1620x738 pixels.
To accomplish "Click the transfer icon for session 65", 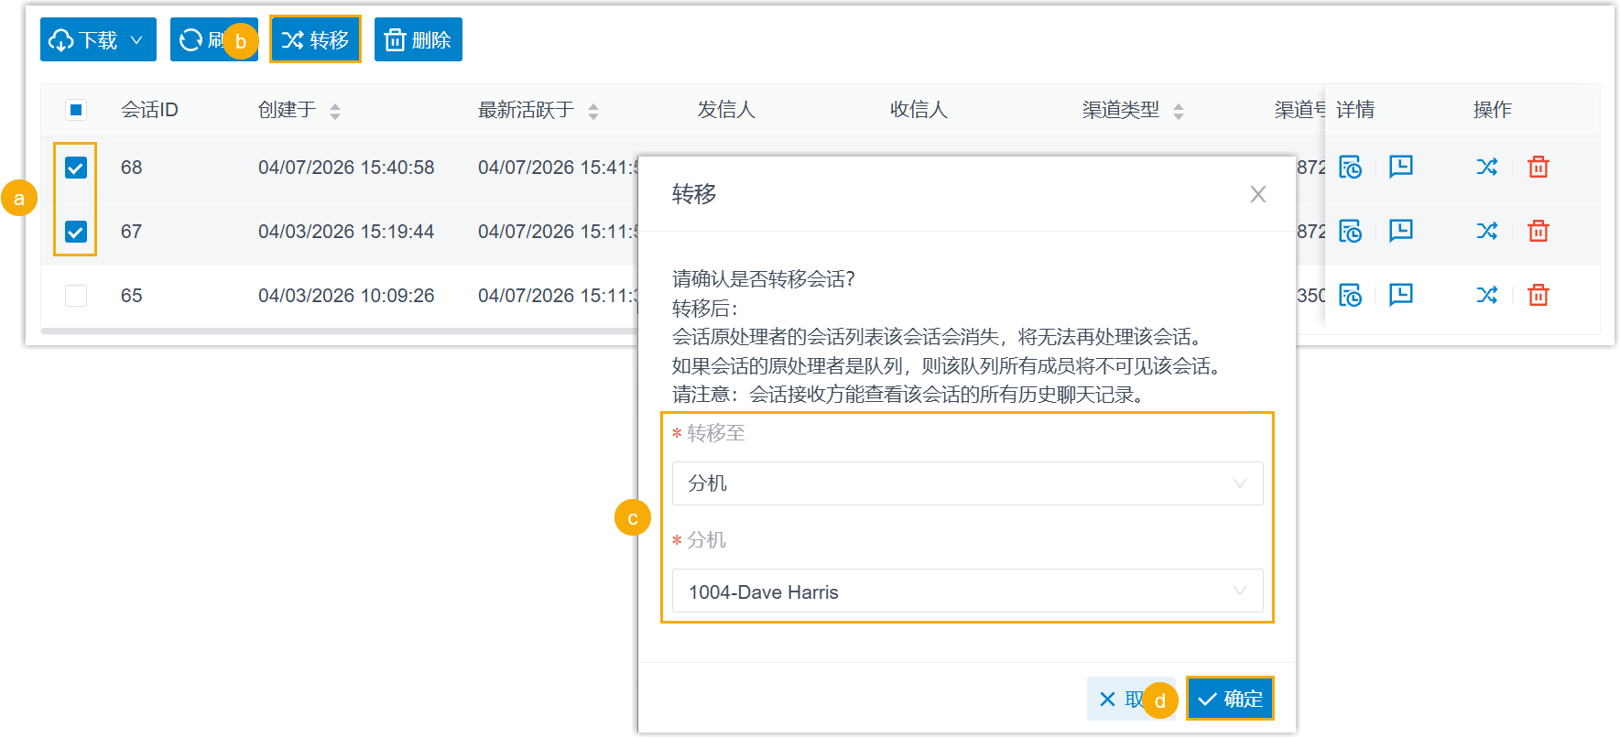I will point(1486,295).
